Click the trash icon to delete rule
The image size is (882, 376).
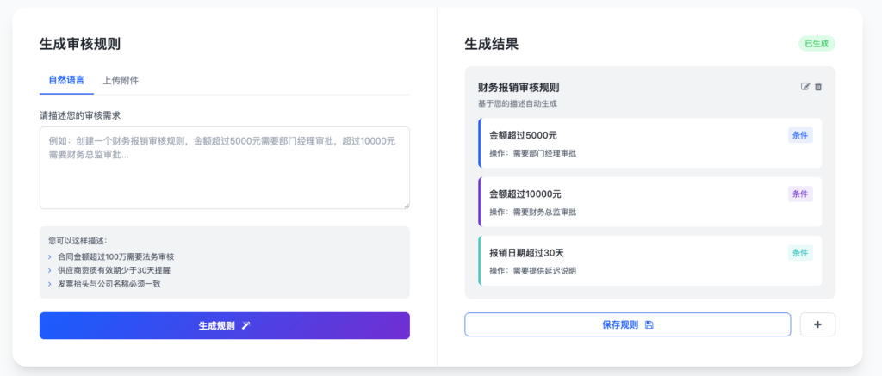[x=818, y=87]
